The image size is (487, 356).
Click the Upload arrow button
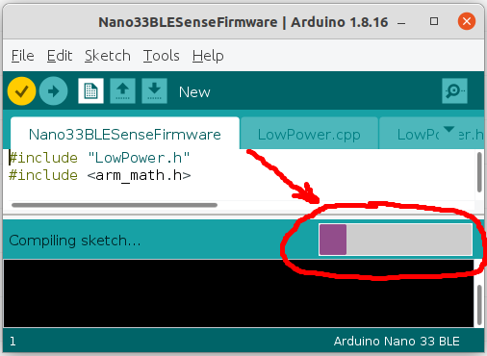click(54, 91)
